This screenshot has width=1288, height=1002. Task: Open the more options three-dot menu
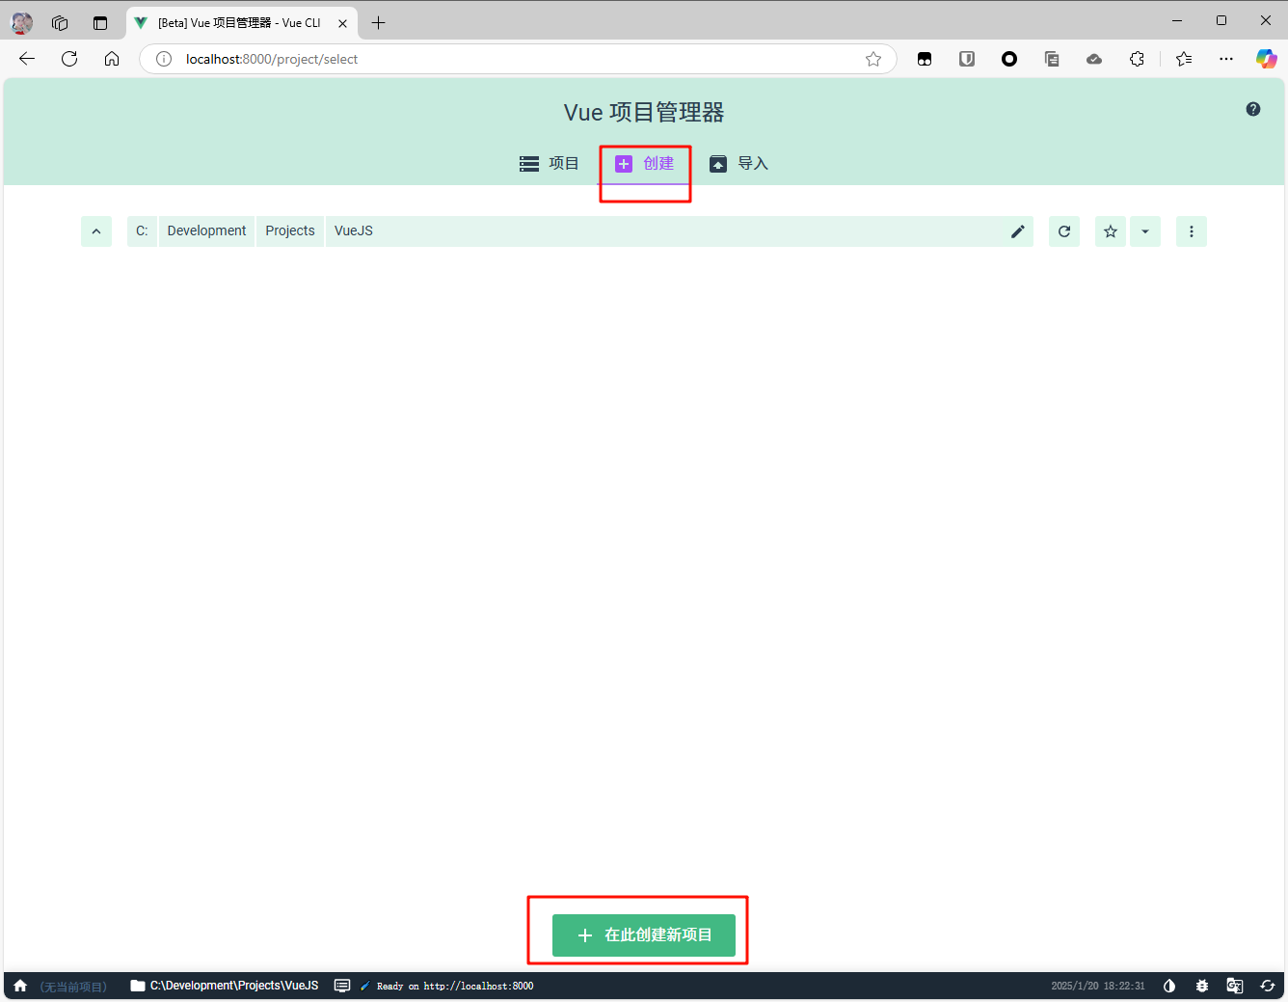(x=1192, y=231)
